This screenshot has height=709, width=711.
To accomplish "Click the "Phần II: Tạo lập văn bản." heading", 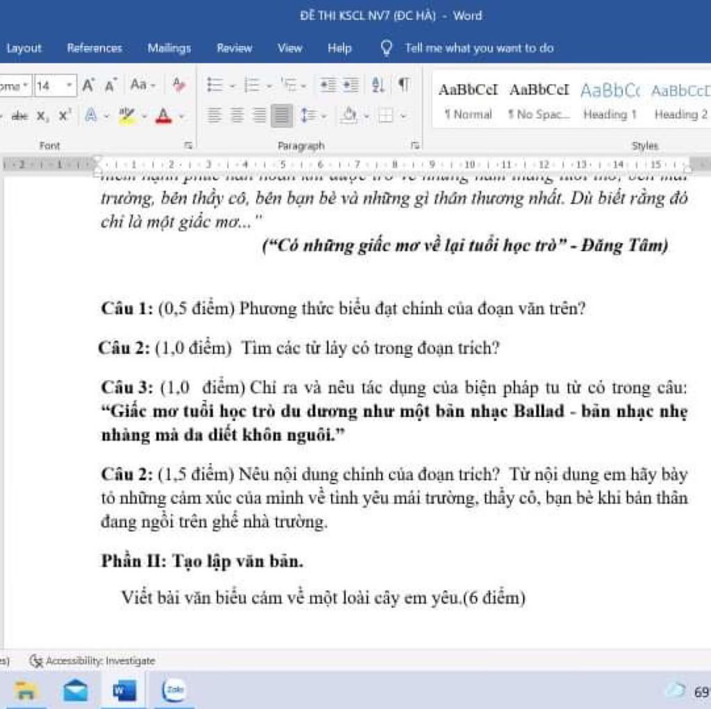I will (x=202, y=562).
